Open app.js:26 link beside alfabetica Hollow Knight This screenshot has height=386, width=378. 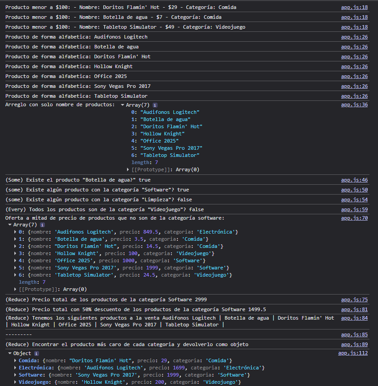354,66
